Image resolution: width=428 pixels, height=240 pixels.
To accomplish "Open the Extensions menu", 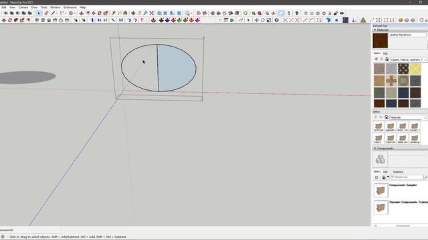I will coord(70,7).
